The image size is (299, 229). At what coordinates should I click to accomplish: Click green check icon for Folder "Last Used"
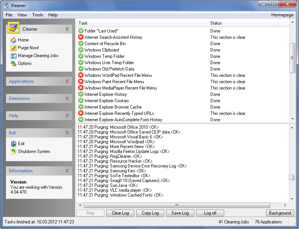pos(81,31)
